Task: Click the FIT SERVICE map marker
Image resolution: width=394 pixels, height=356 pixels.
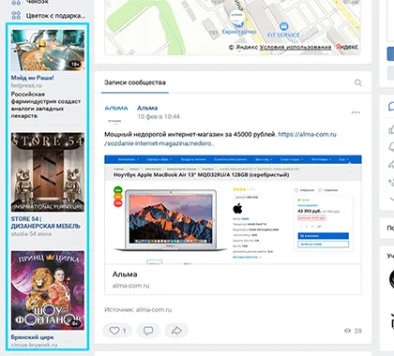Action: pyautogui.click(x=283, y=26)
